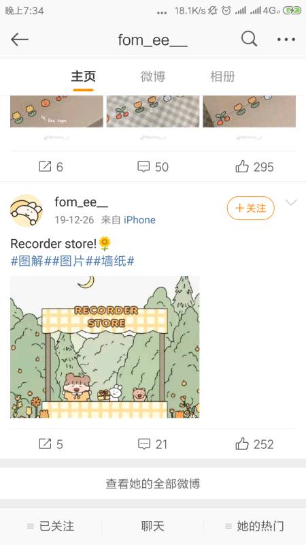Like the post with 295 likes

click(254, 167)
